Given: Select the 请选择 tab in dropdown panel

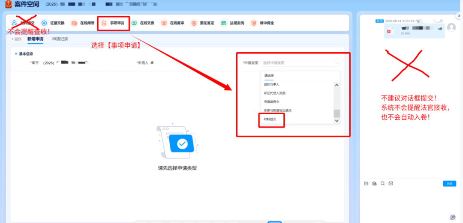Looking at the screenshot, I should coord(269,76).
